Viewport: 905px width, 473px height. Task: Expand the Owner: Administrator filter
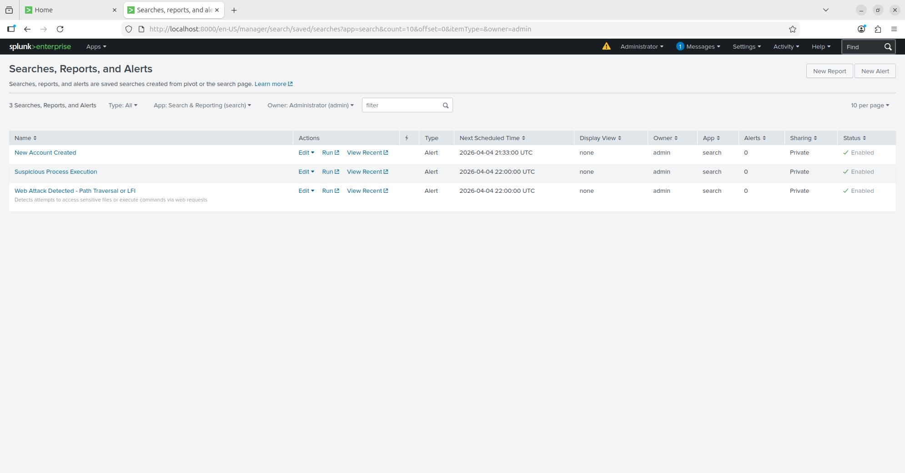311,106
